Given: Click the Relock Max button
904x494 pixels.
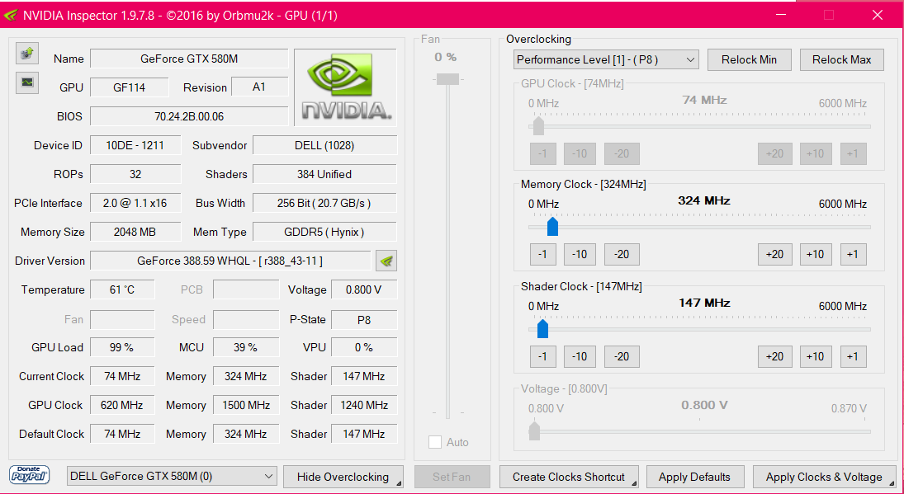Looking at the screenshot, I should click(841, 59).
